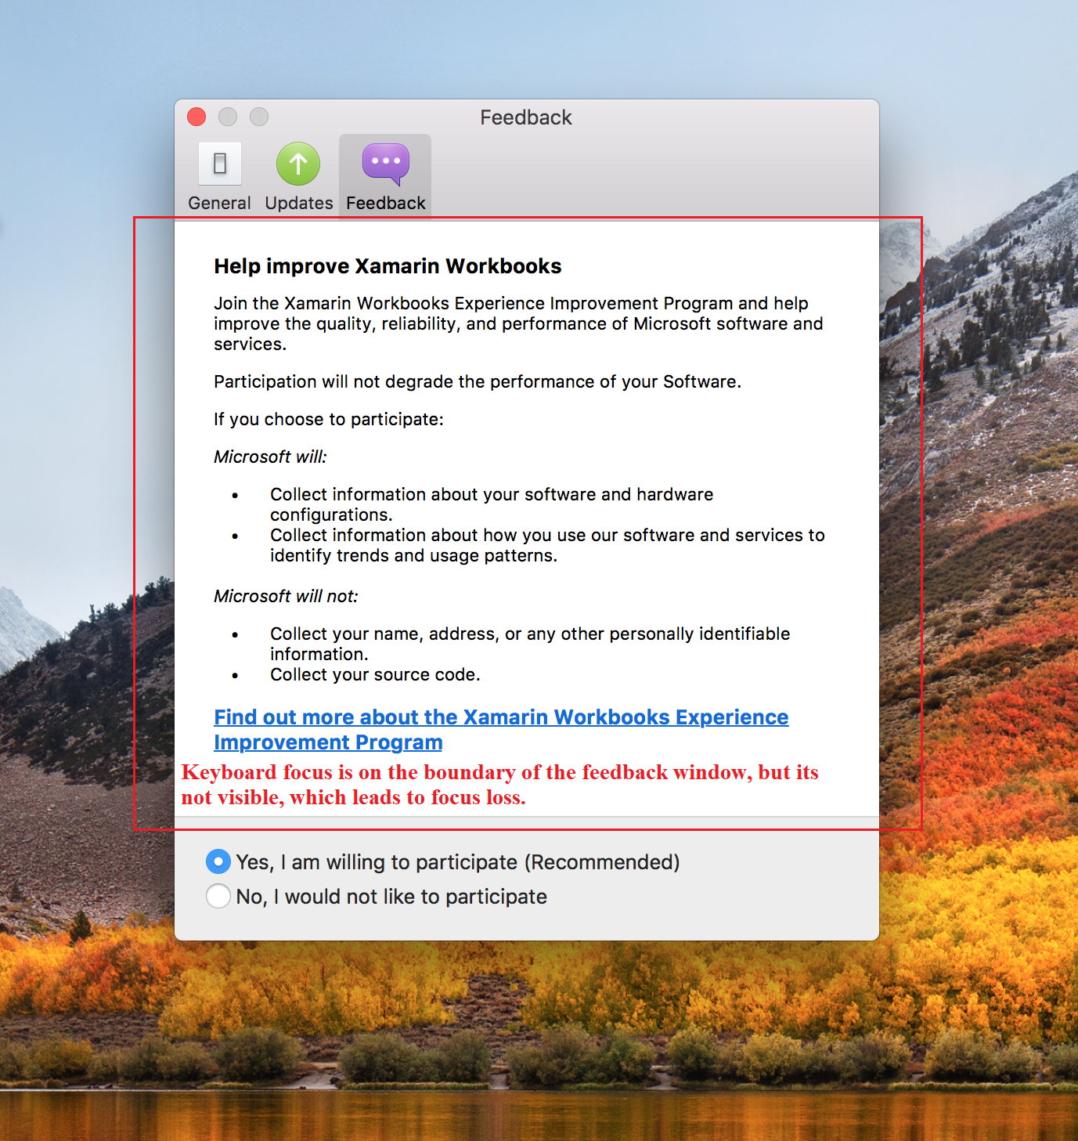Screen dimensions: 1078x1141
Task: Click bullet about software and hardware configurations
Action: [492, 504]
